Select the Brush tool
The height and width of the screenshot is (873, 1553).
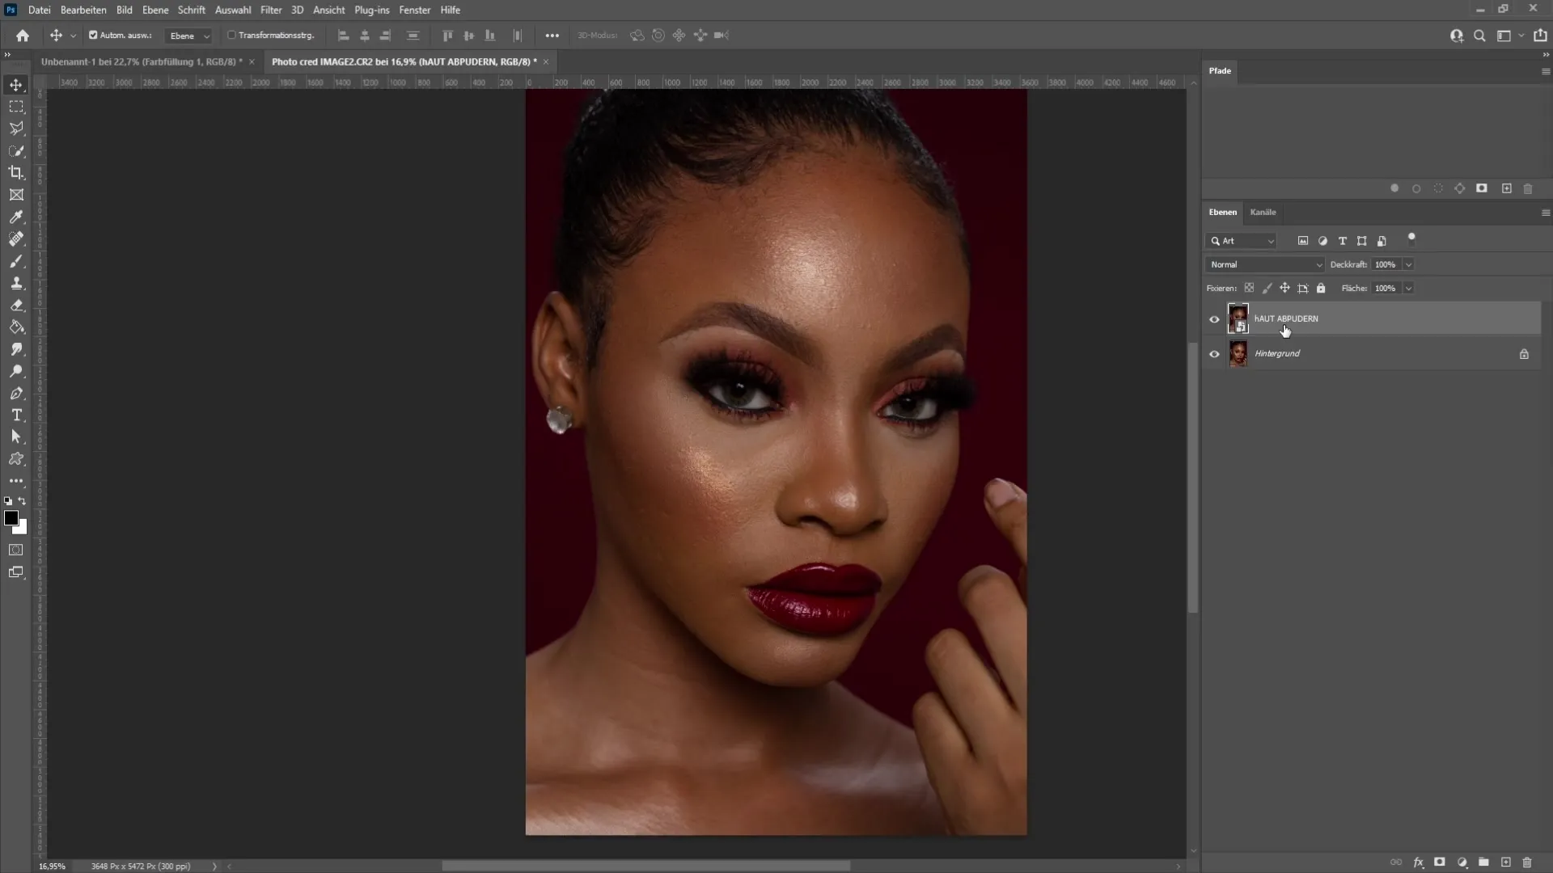tap(16, 260)
